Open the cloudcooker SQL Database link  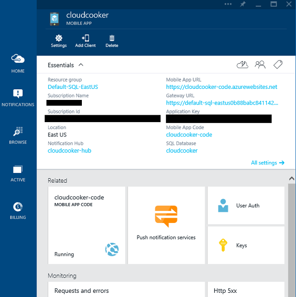pyautogui.click(x=182, y=151)
